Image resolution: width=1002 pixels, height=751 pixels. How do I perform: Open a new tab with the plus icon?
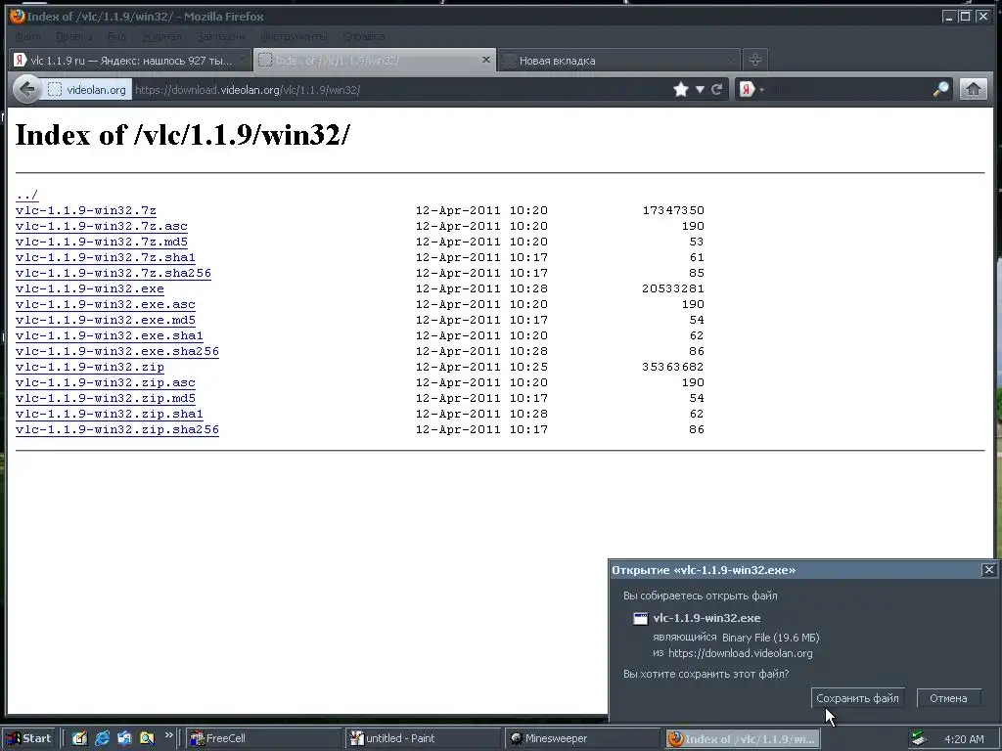(754, 60)
